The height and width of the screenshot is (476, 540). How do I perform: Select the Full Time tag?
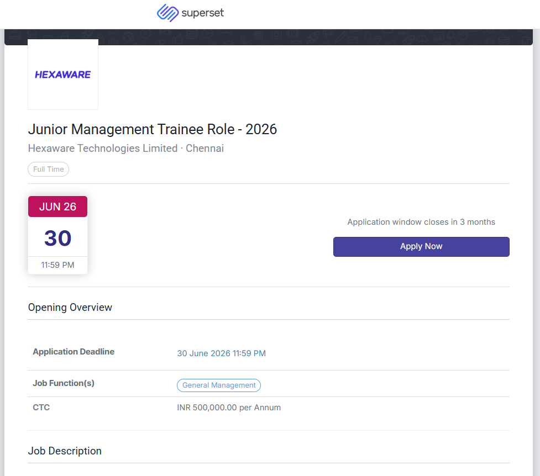coord(49,170)
